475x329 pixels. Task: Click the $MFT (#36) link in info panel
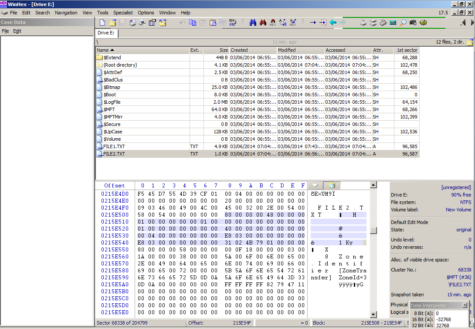pyautogui.click(x=458, y=277)
